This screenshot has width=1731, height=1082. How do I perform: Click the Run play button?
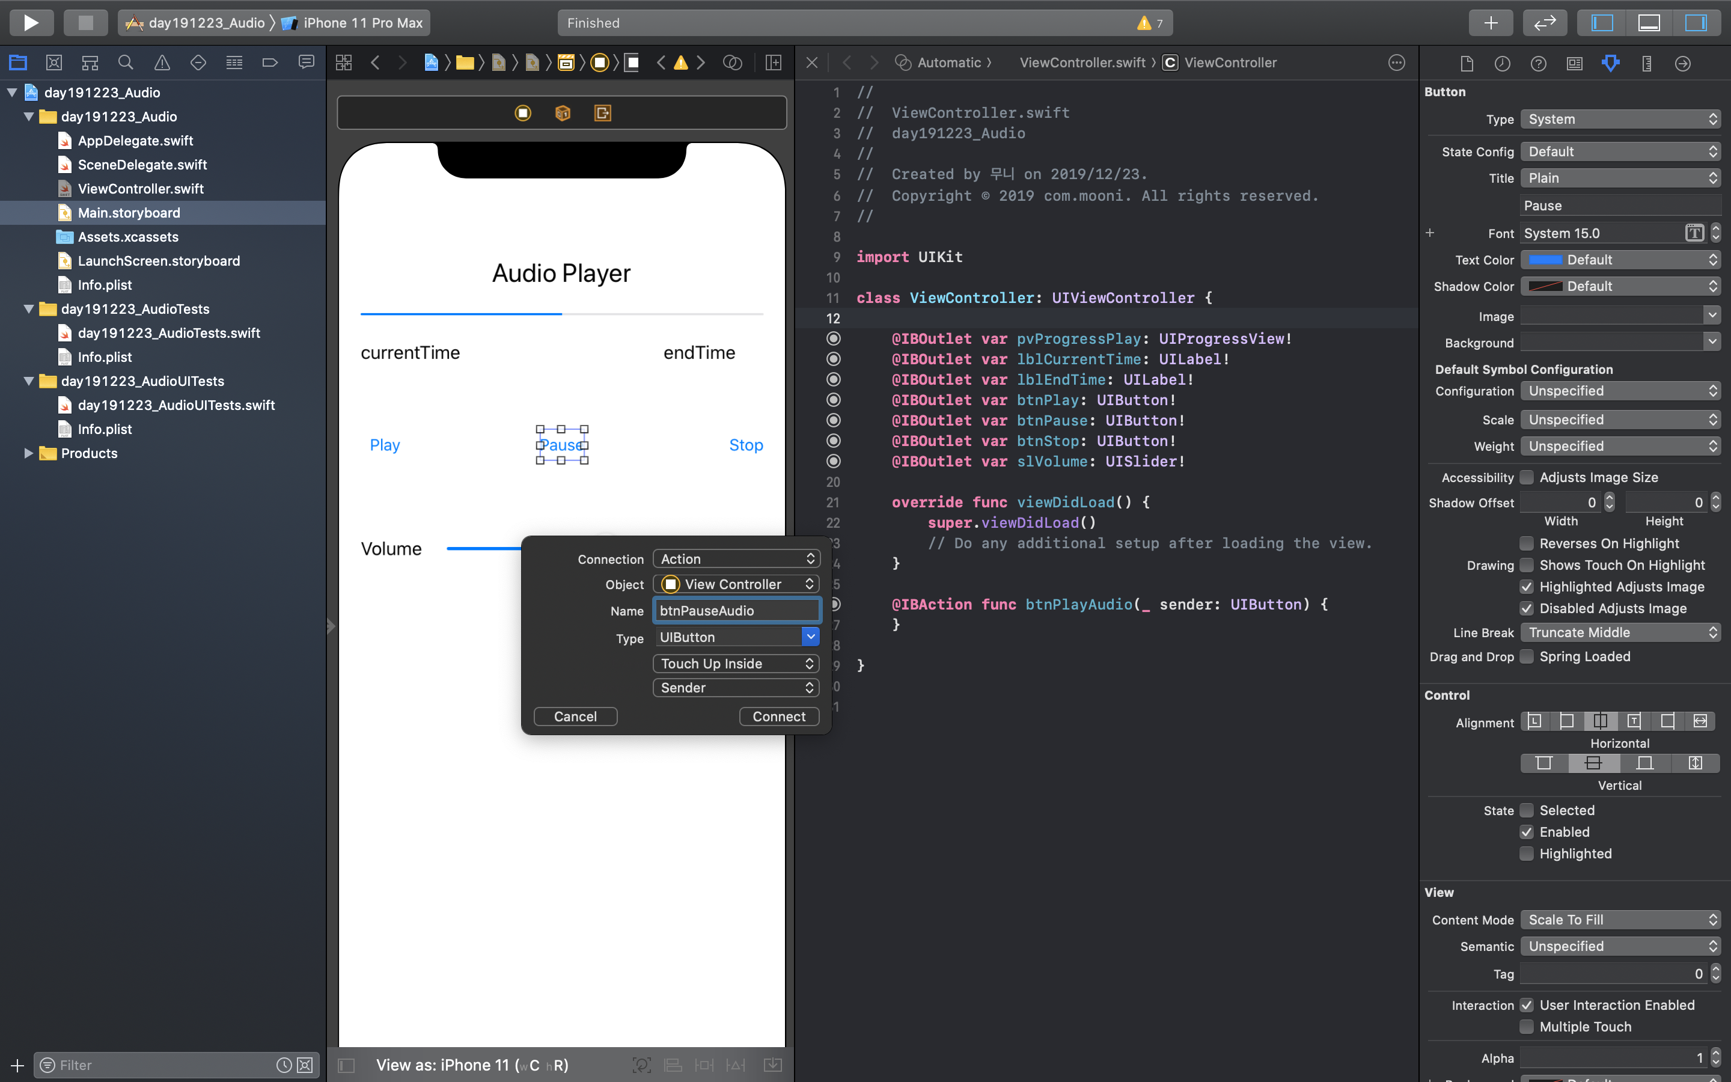31,23
